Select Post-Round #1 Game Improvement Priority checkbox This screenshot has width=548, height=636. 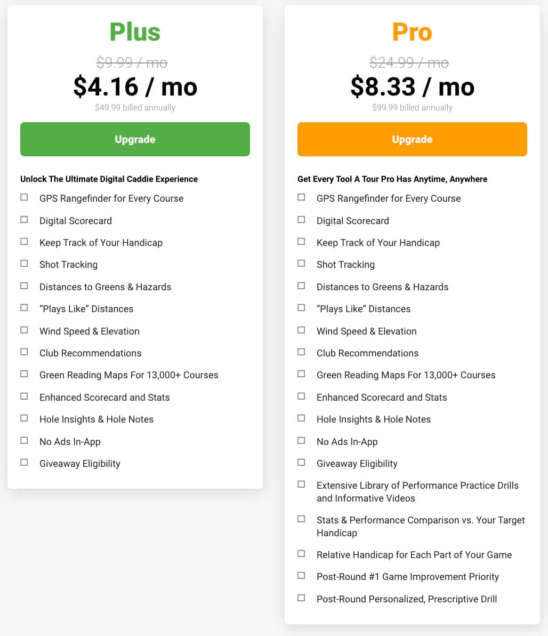[x=301, y=576]
